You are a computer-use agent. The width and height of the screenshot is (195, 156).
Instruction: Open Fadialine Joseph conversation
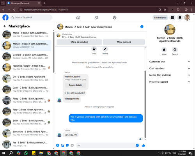(x=26, y=67)
